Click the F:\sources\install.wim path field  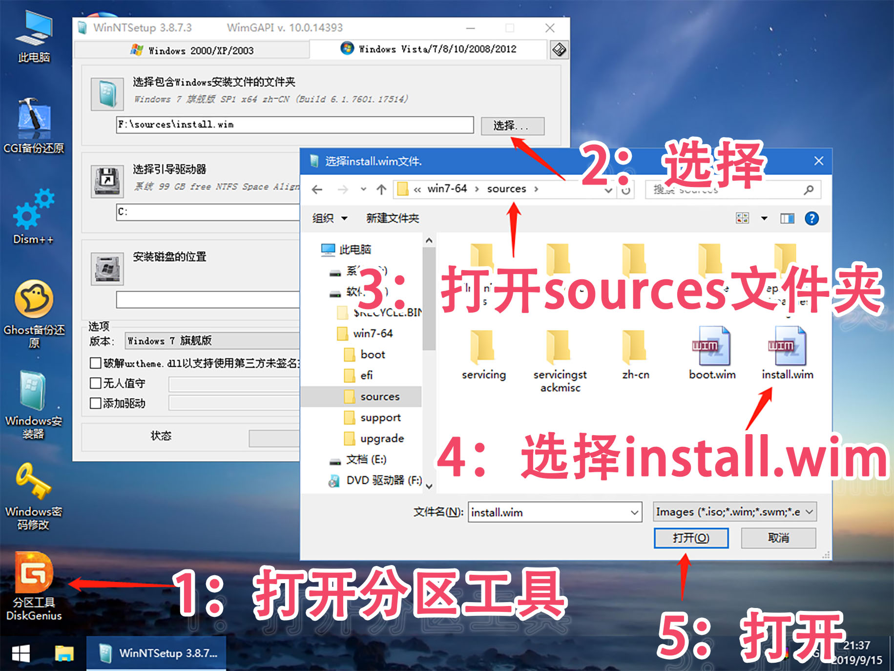[x=295, y=125]
